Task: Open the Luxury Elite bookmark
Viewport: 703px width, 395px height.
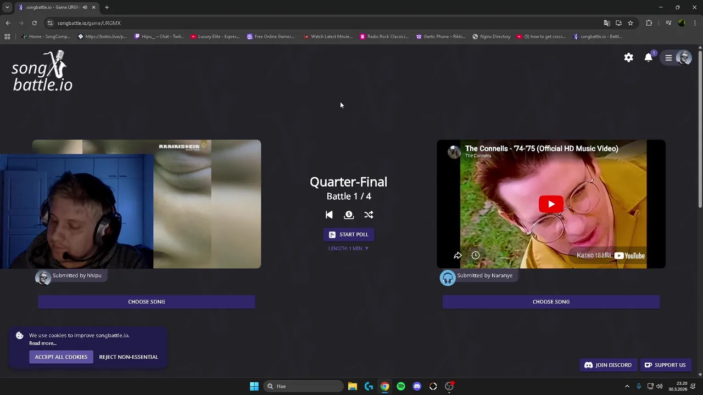Action: point(215,37)
